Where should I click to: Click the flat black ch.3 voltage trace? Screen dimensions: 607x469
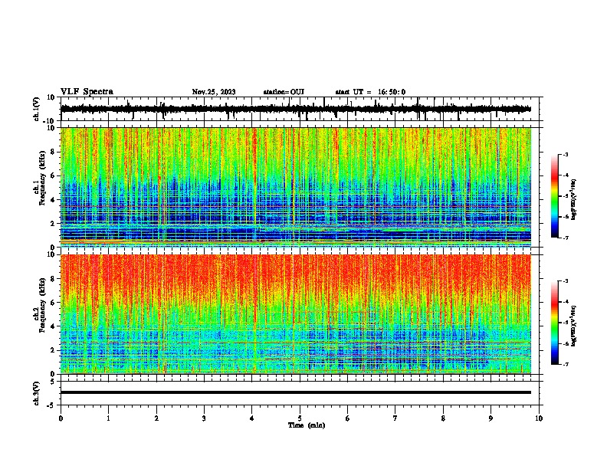point(296,392)
